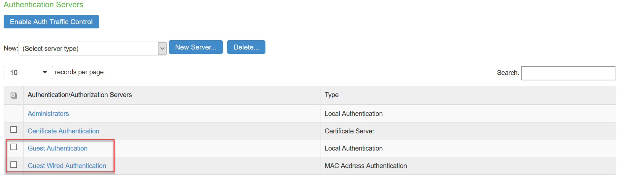
Task: Click the select-all icon in table header
Action: [14, 95]
